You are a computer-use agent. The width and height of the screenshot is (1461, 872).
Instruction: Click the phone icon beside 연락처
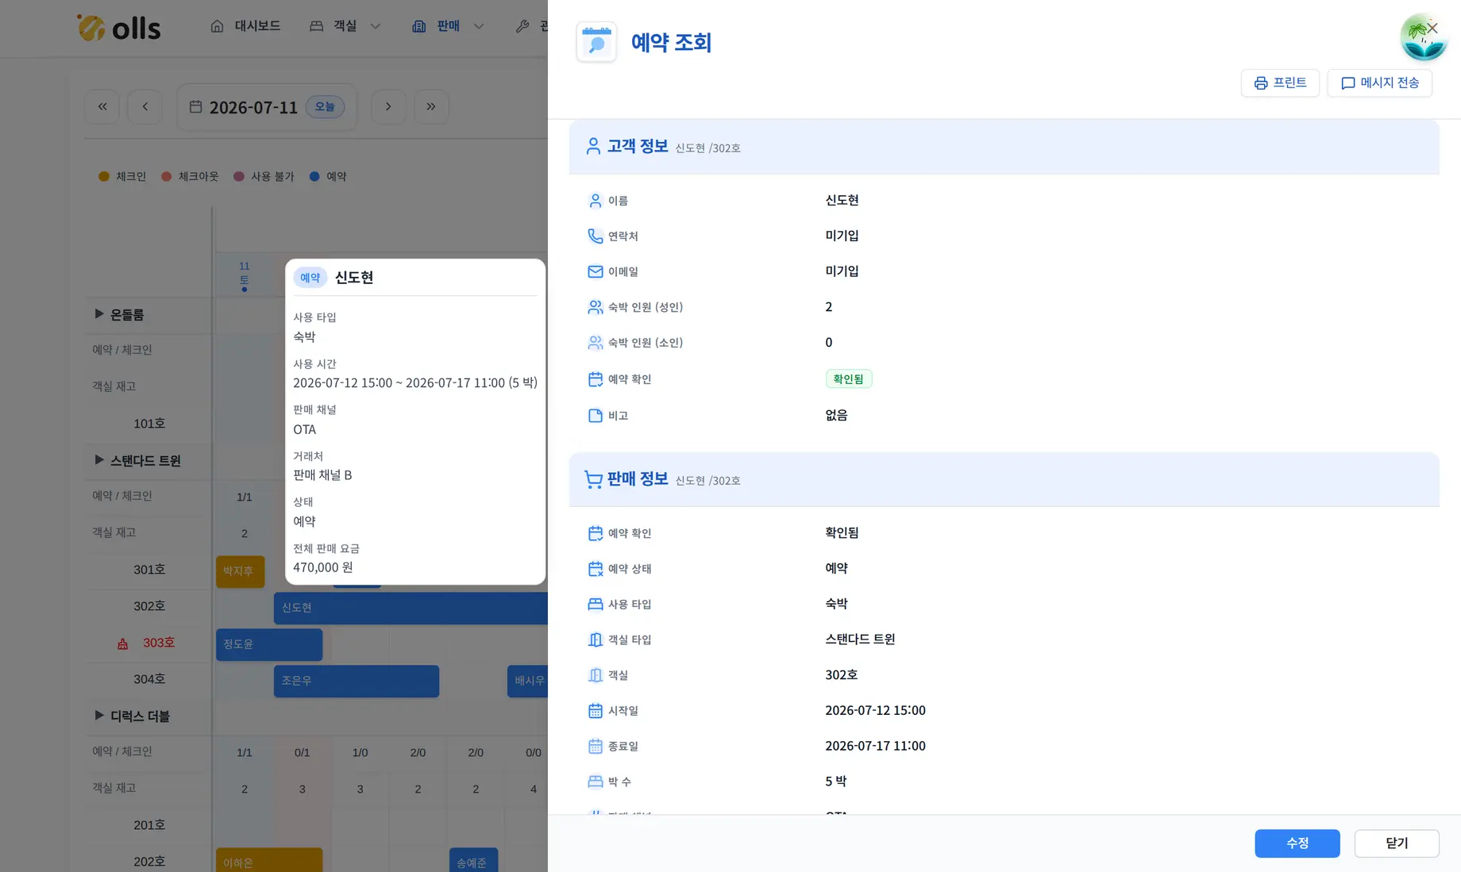[596, 236]
